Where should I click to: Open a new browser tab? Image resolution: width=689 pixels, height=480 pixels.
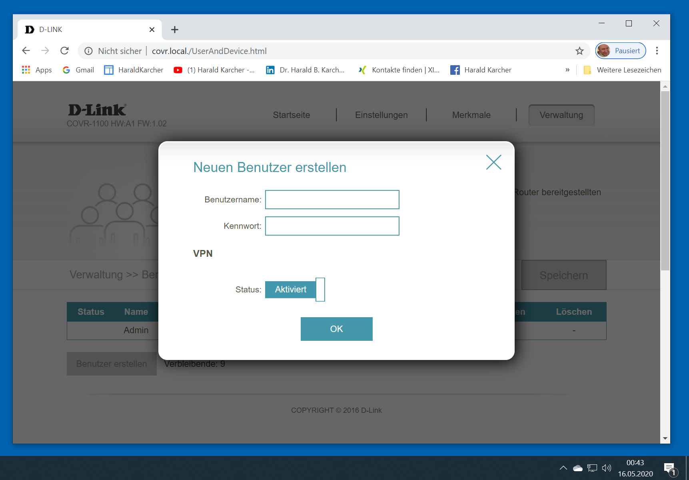[x=175, y=30]
